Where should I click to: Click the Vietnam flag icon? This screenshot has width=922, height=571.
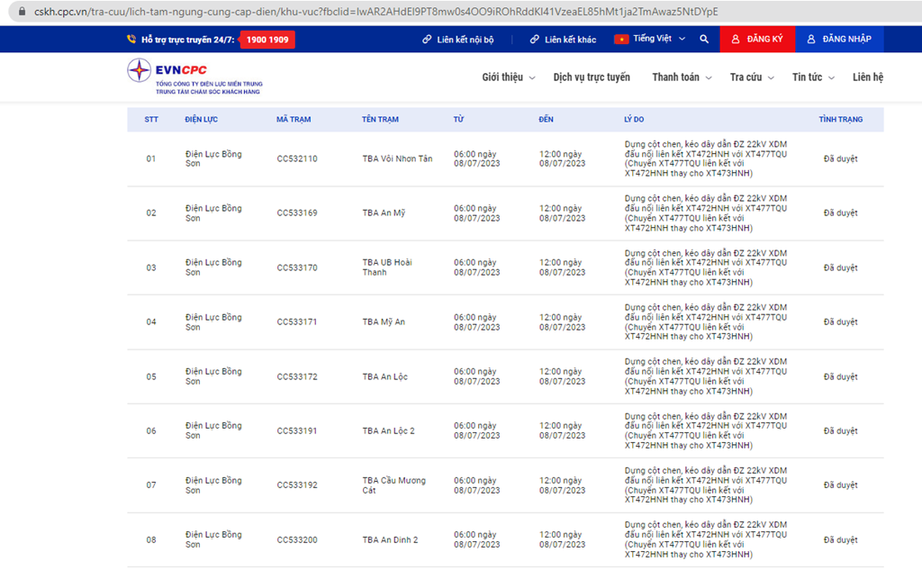pos(621,40)
